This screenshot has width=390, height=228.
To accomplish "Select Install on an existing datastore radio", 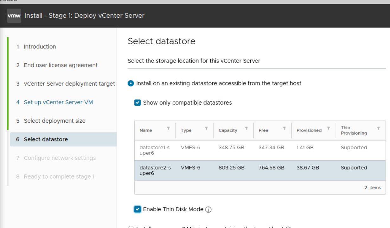I will click(130, 83).
